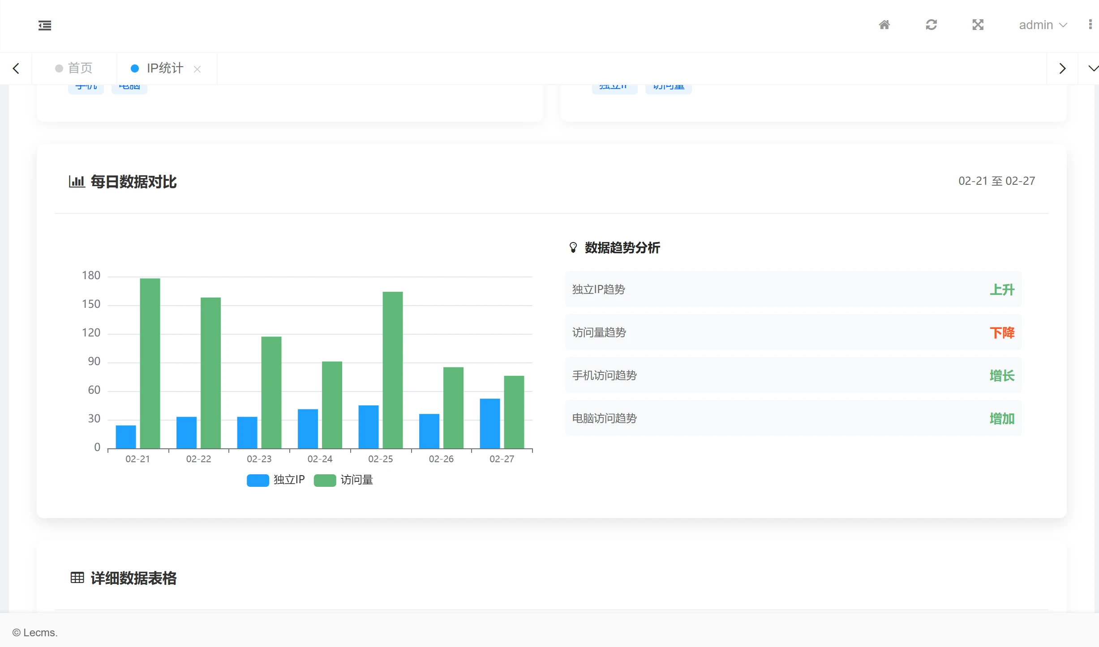This screenshot has width=1099, height=647.
Task: Open the vertical three-dot more menu
Action: click(x=1090, y=25)
